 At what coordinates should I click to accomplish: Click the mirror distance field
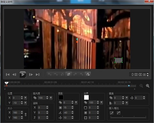[x=139, y=98]
